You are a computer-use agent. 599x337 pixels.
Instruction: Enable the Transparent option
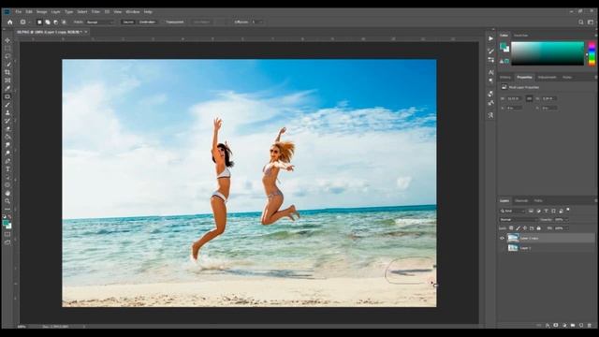175,22
